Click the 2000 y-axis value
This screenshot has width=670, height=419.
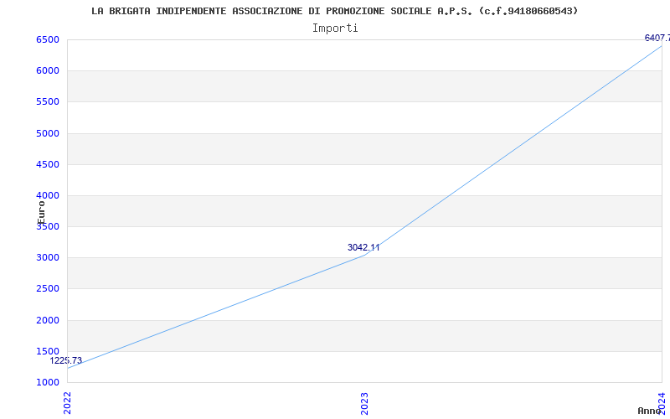[48, 320]
